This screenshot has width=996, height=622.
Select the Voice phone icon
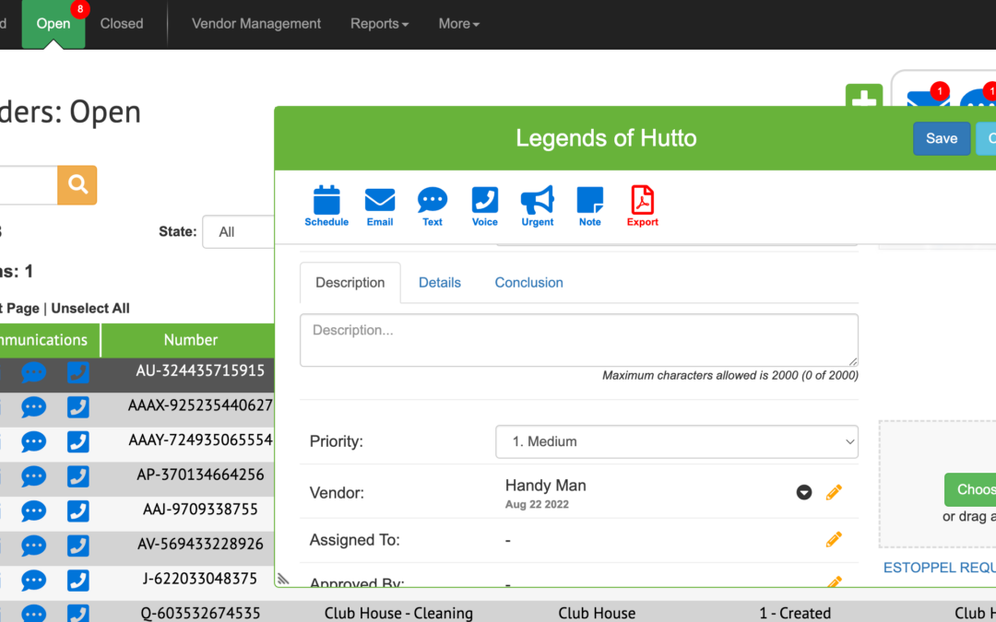pyautogui.click(x=485, y=205)
